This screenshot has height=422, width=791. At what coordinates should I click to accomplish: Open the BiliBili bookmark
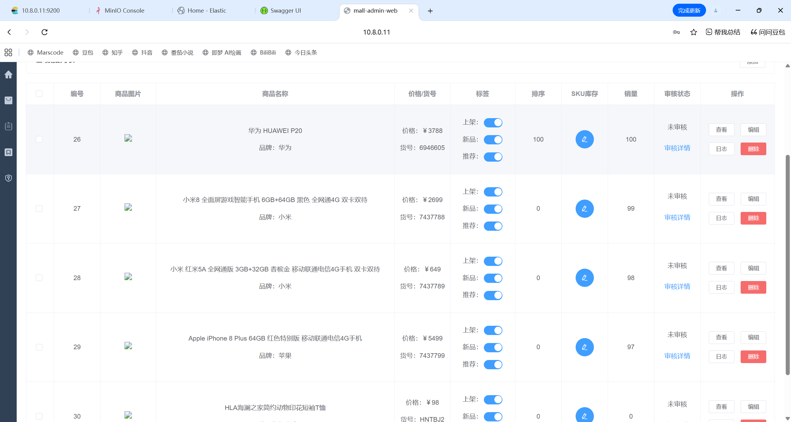click(x=263, y=52)
